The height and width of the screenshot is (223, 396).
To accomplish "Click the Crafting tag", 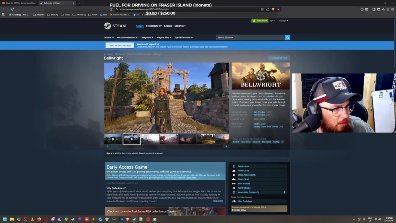I will click(x=276, y=142).
